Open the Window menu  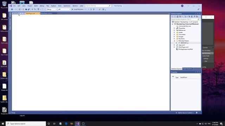click(75, 6)
